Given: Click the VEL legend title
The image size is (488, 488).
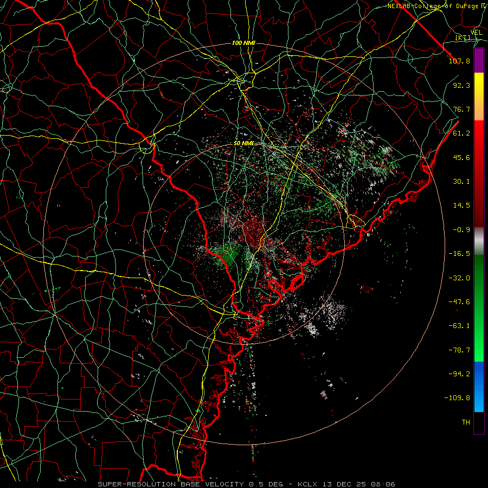Looking at the screenshot, I should (477, 32).
